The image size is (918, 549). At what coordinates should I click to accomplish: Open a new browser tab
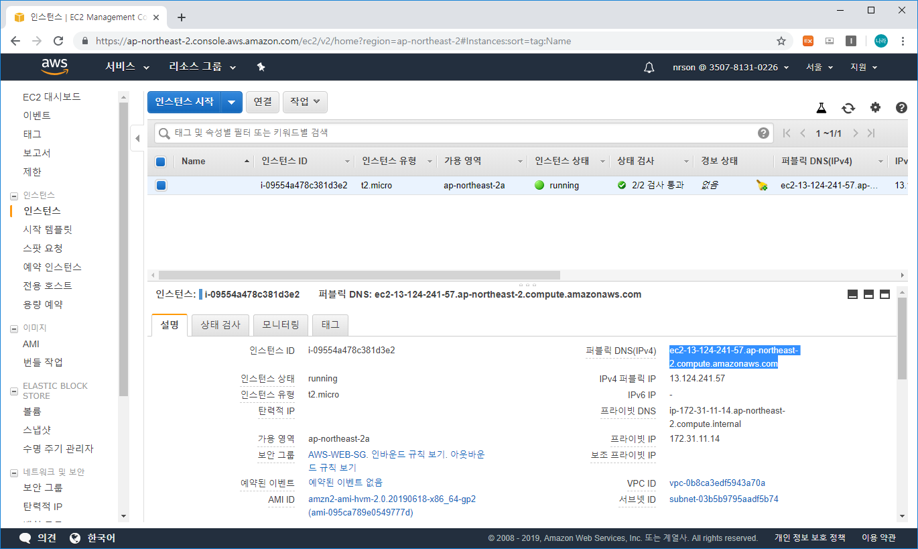[181, 17]
